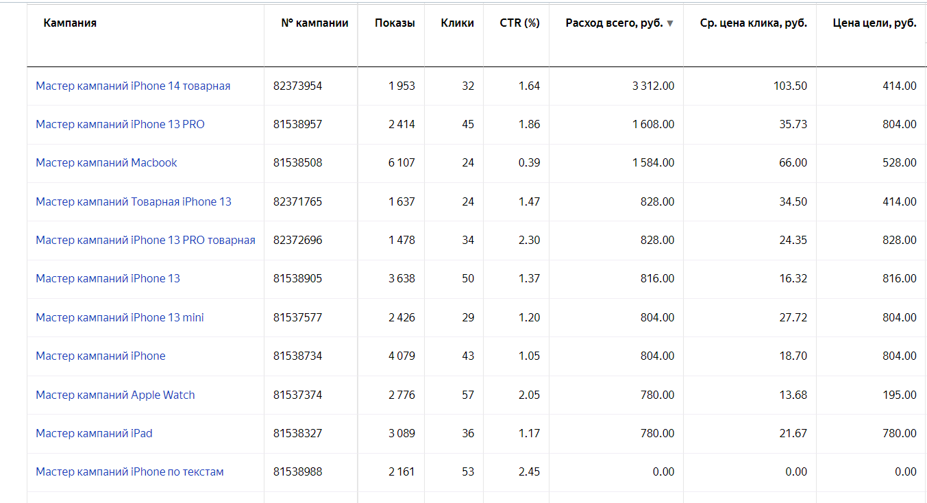
Task: Click the impressions value 1 953
Action: coord(401,86)
